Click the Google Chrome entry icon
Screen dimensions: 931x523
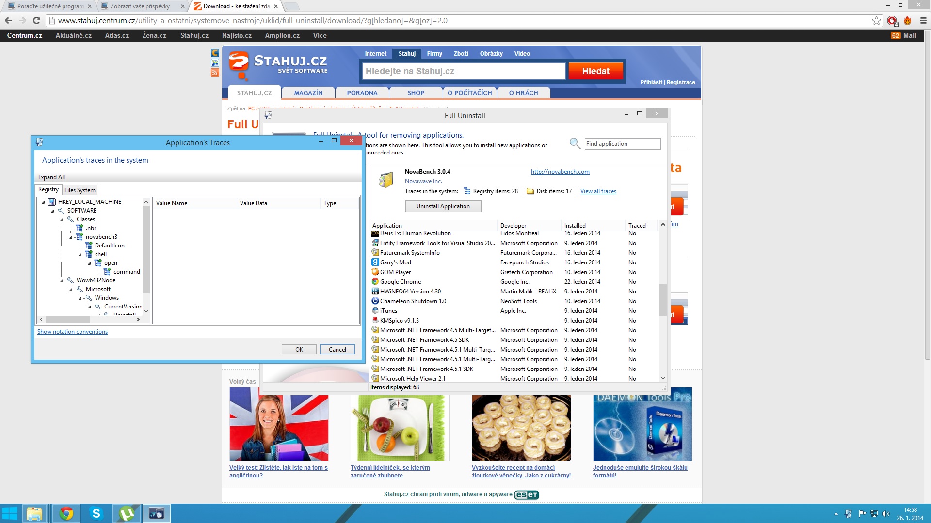(375, 282)
